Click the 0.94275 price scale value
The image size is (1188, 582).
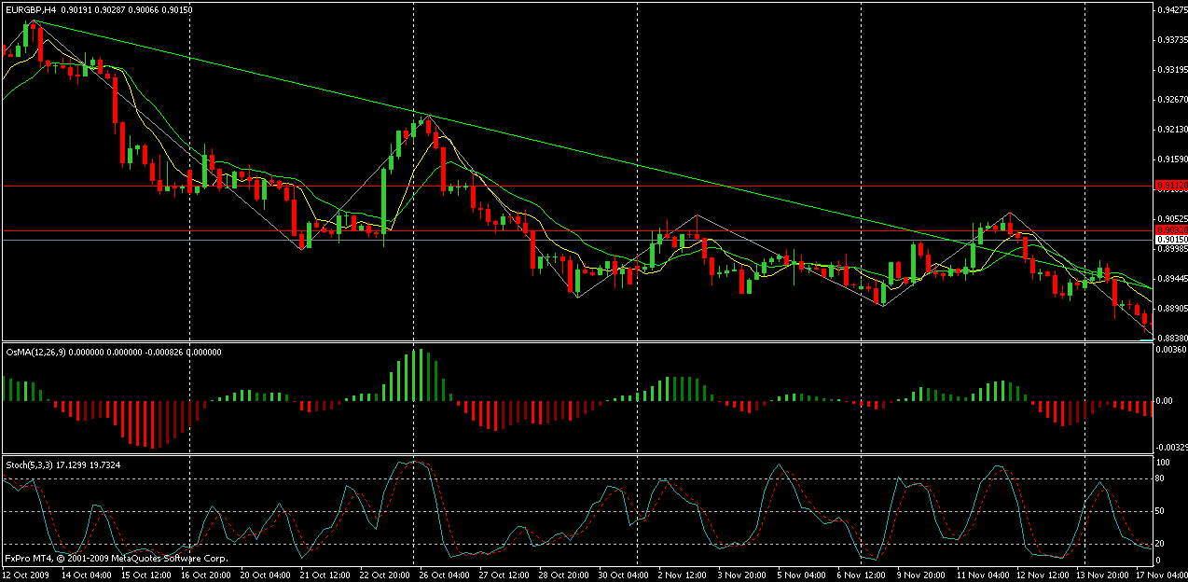(1169, 11)
